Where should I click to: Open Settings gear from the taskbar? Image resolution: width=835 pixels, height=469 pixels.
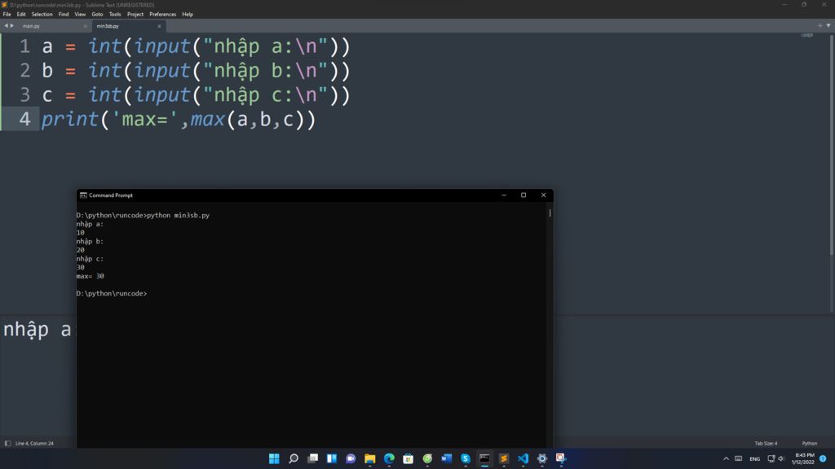542,458
